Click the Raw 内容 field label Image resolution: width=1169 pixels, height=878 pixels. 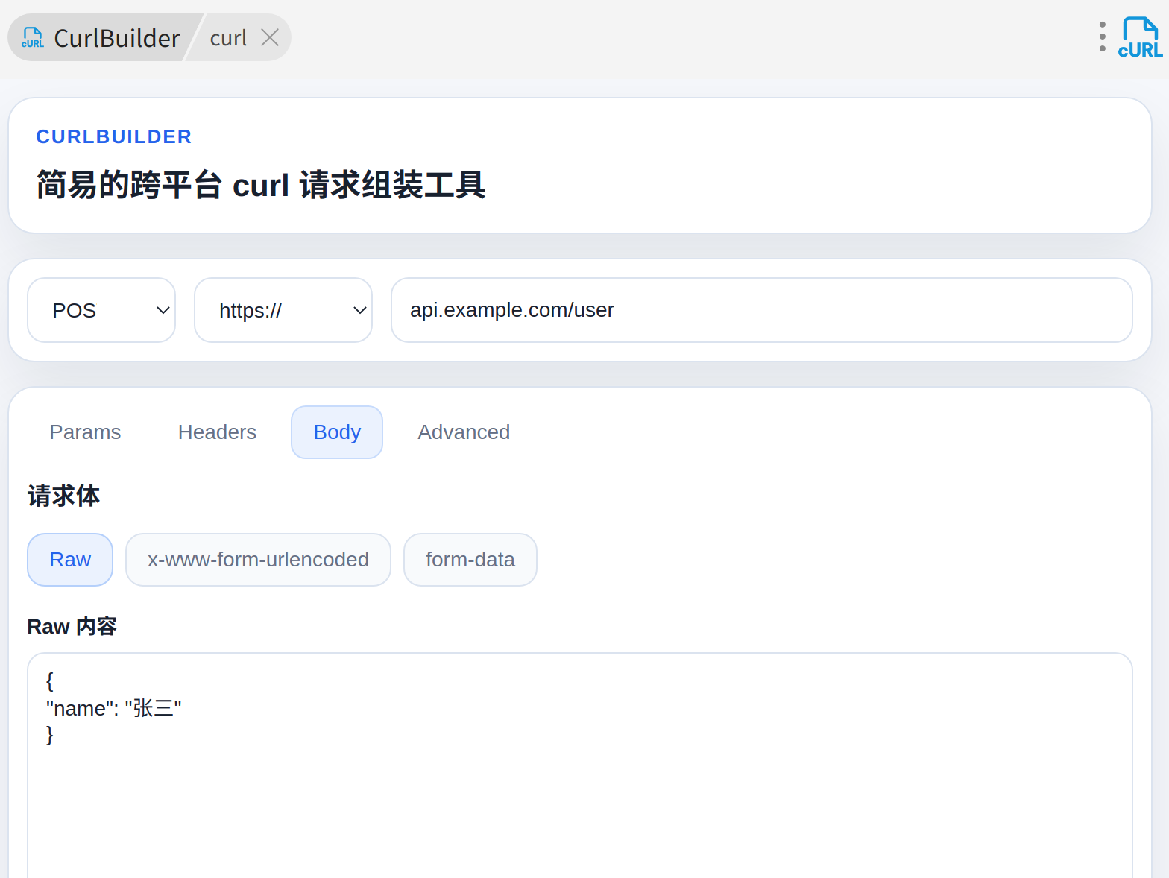point(72,627)
